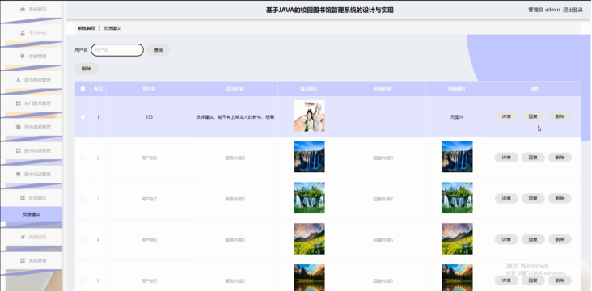
Task: Click the 反馈建议 breadcrumb text
Action: pyautogui.click(x=112, y=28)
